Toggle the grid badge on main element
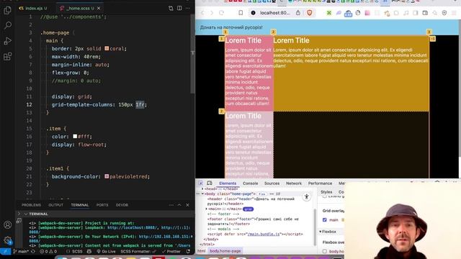 point(248,209)
